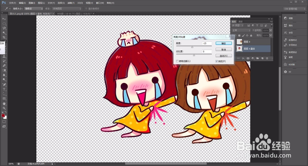
Task: Select the Lasso tool
Action: click(4, 28)
